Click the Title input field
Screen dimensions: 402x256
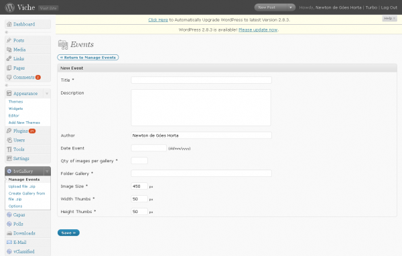[201, 80]
